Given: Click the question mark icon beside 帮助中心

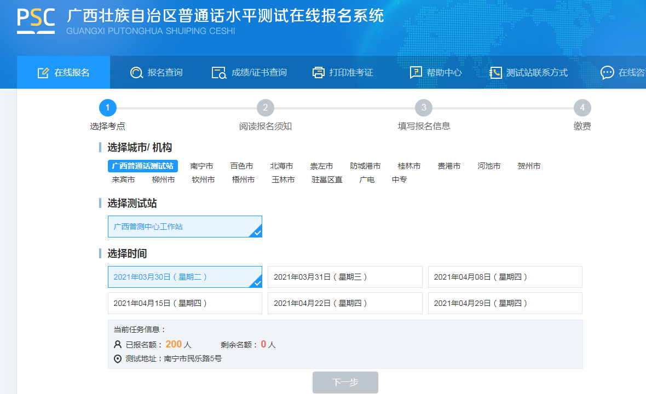Looking at the screenshot, I should pyautogui.click(x=416, y=72).
